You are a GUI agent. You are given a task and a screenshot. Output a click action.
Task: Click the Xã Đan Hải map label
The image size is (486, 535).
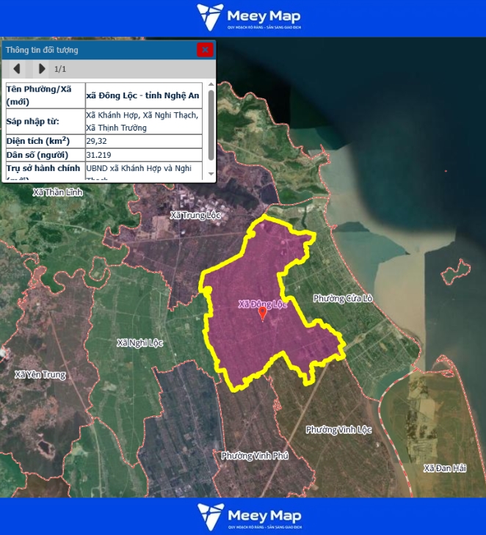pos(445,468)
